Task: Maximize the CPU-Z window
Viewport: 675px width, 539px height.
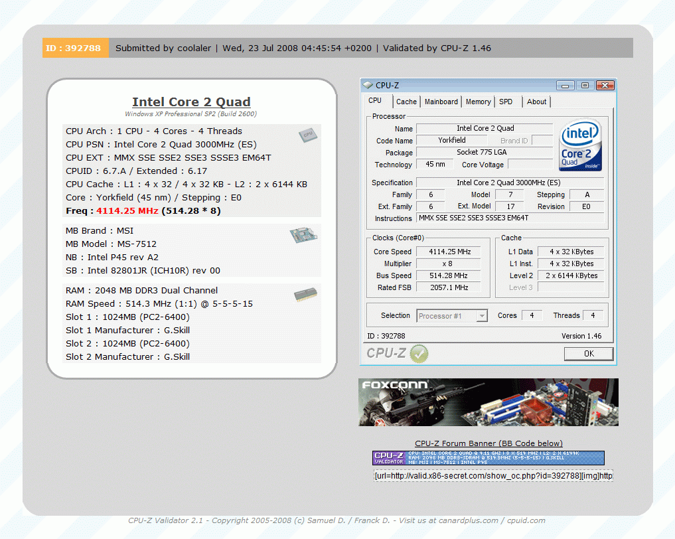Action: (x=585, y=85)
